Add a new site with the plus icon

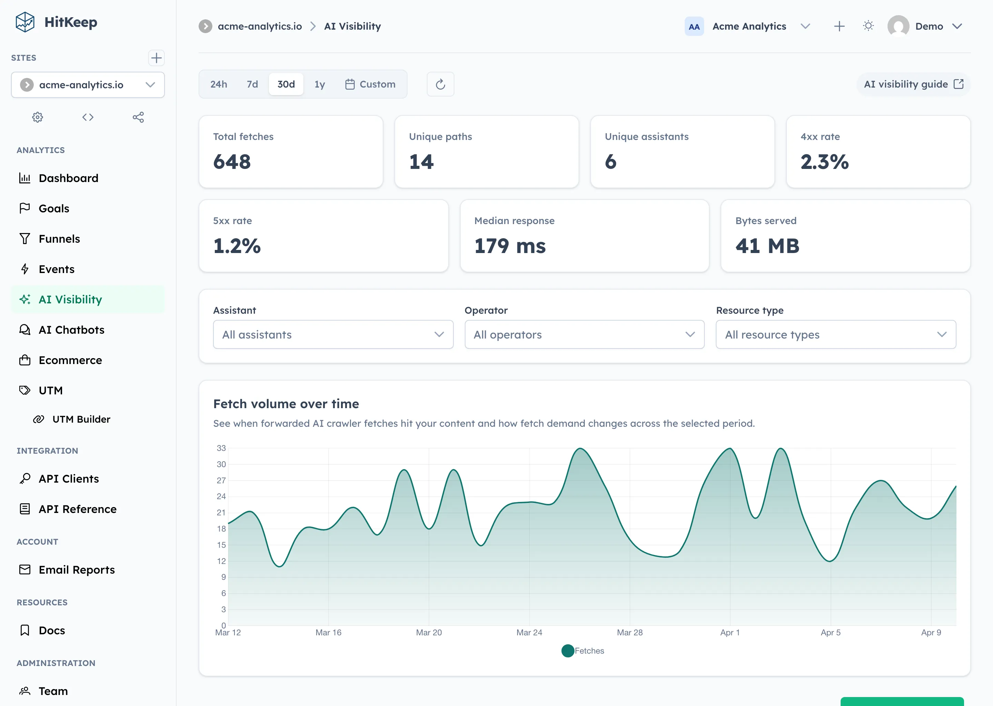[157, 58]
